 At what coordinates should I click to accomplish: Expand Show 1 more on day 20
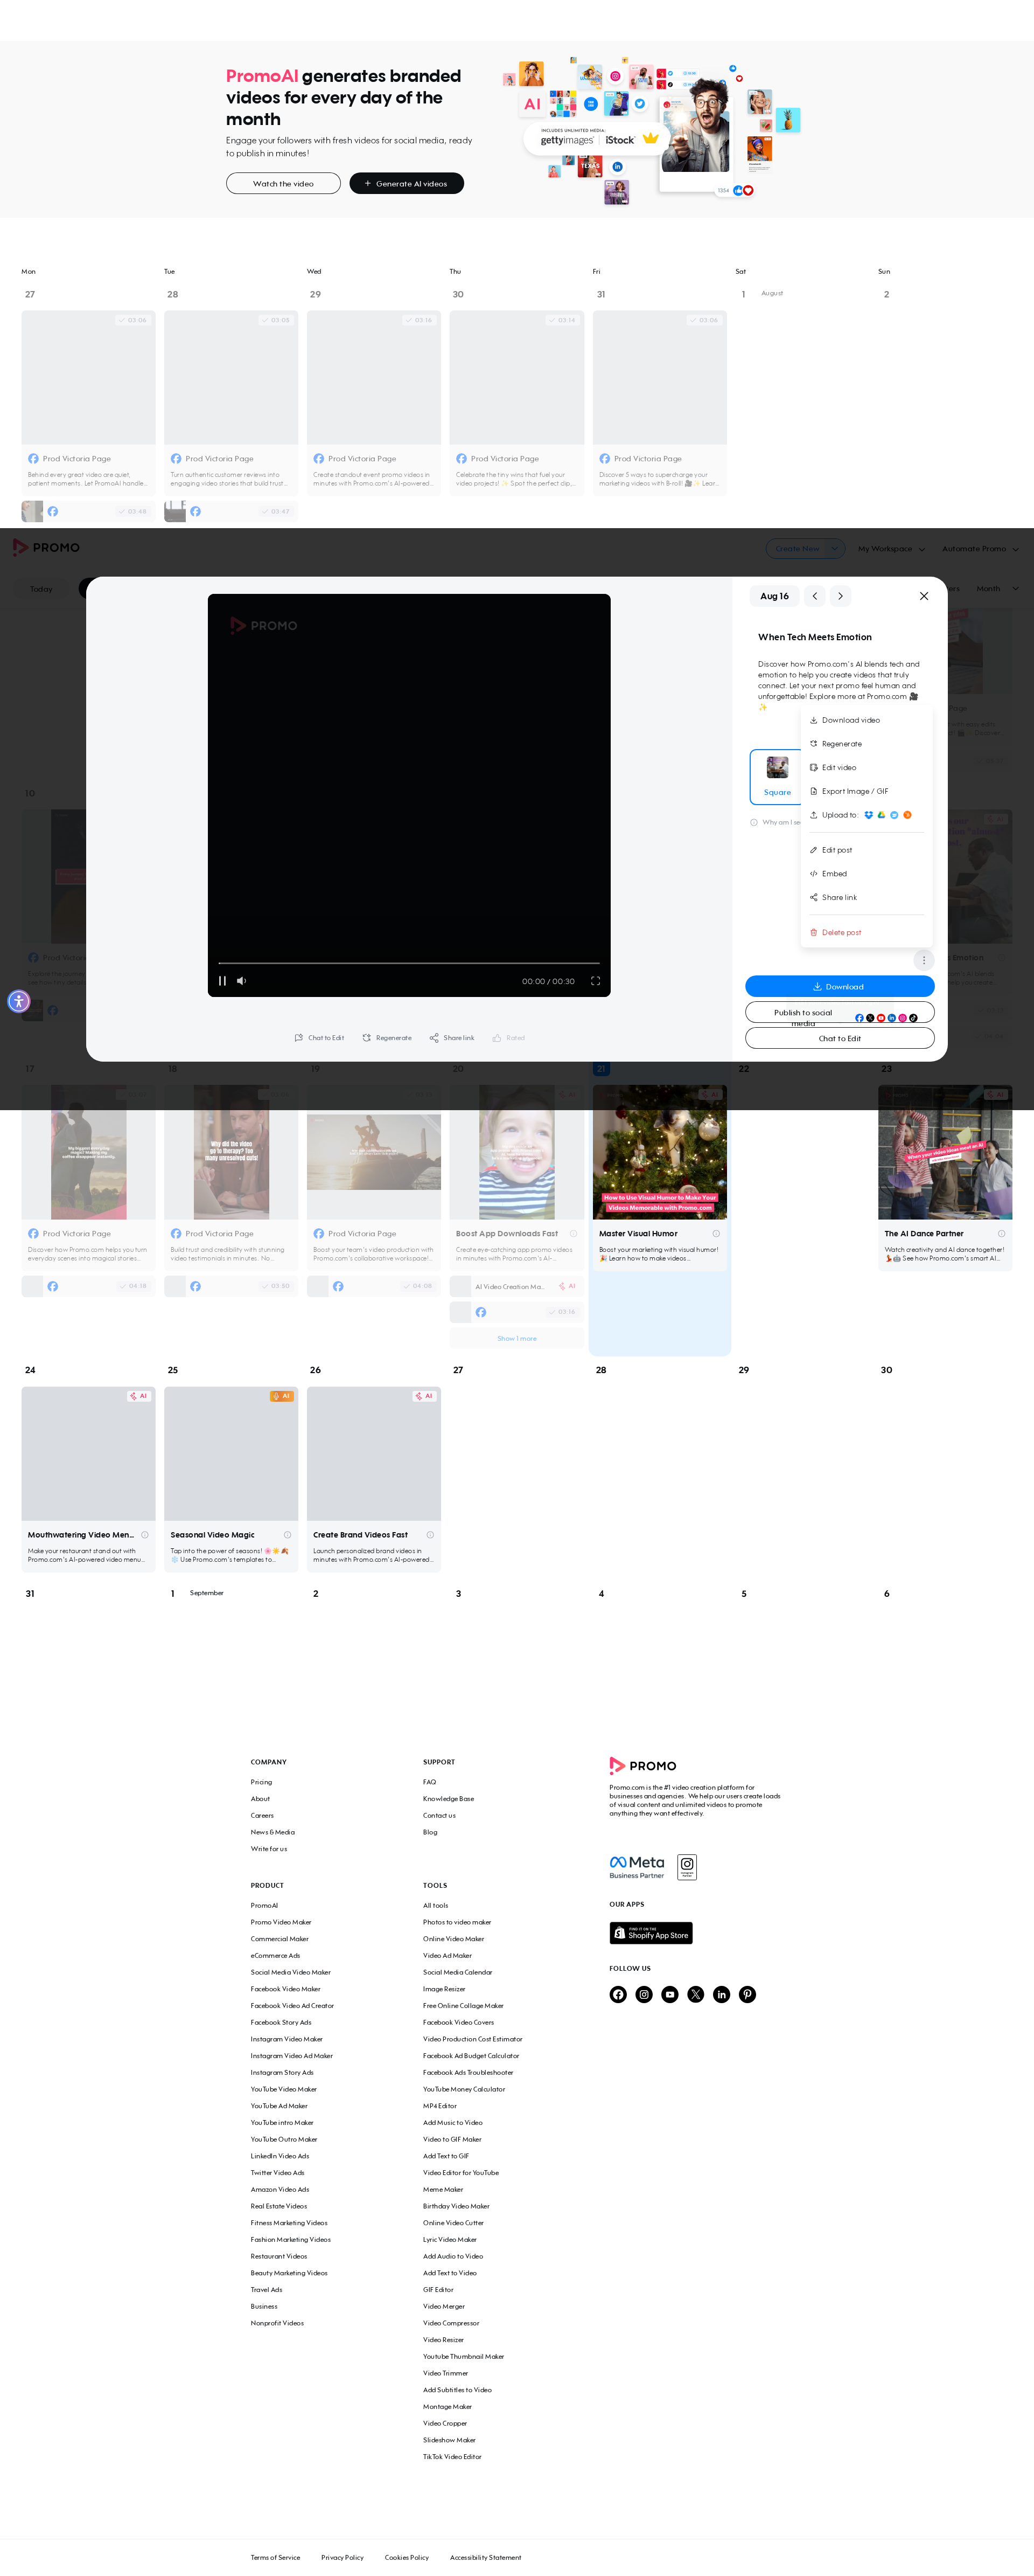pyautogui.click(x=516, y=1339)
